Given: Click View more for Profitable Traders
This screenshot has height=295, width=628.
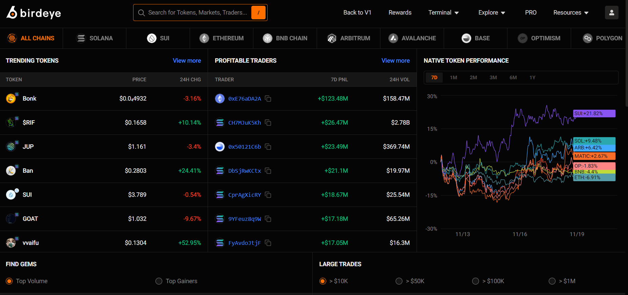Looking at the screenshot, I should click(396, 61).
